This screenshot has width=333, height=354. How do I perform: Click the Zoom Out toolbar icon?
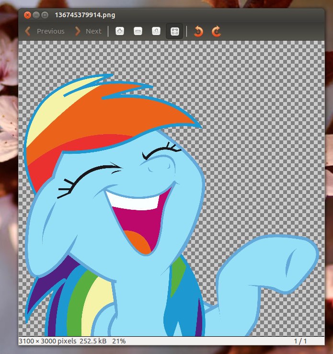(138, 31)
